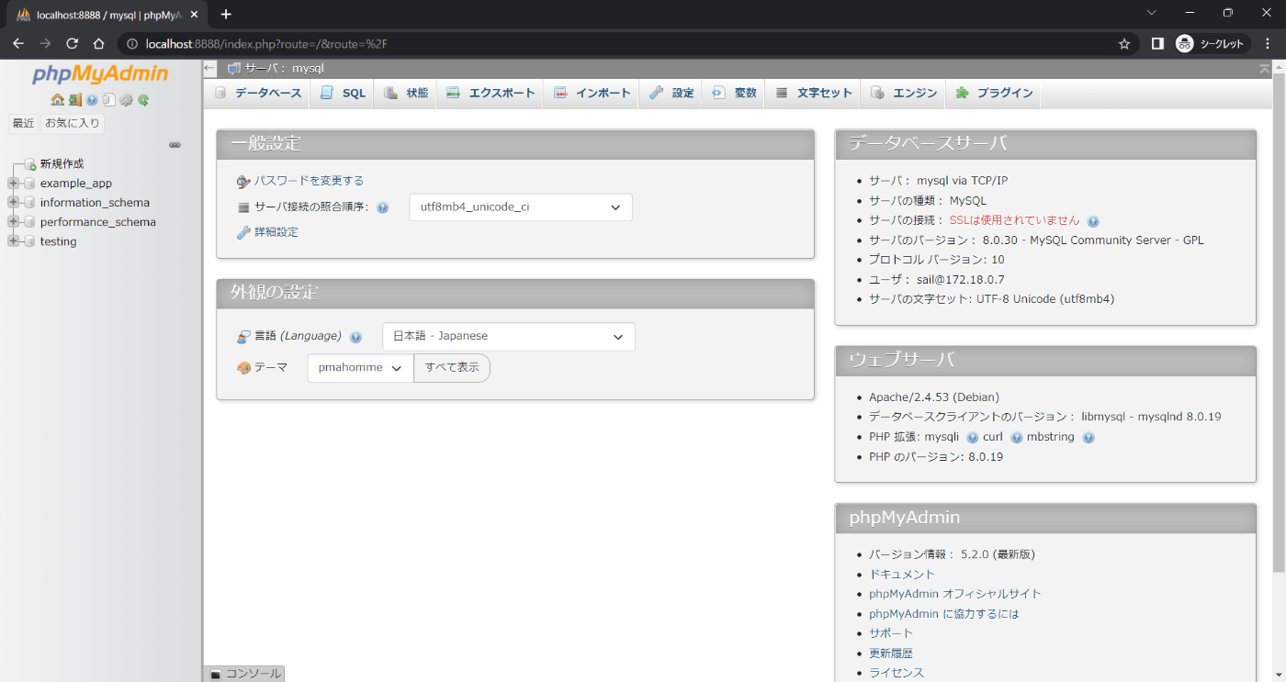Reload the navigation panel with green refresh icon
Viewport: 1286px width, 682px height.
(143, 100)
